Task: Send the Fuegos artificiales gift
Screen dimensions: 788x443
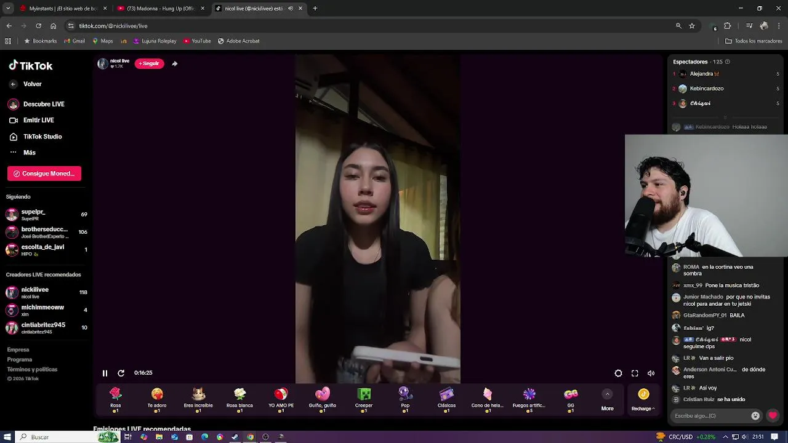Action: coord(529,399)
